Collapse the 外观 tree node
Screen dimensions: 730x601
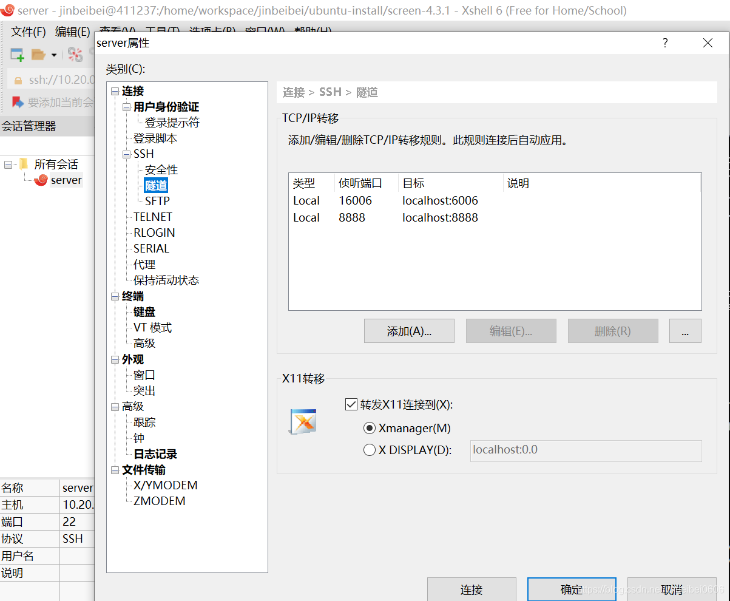pos(115,360)
